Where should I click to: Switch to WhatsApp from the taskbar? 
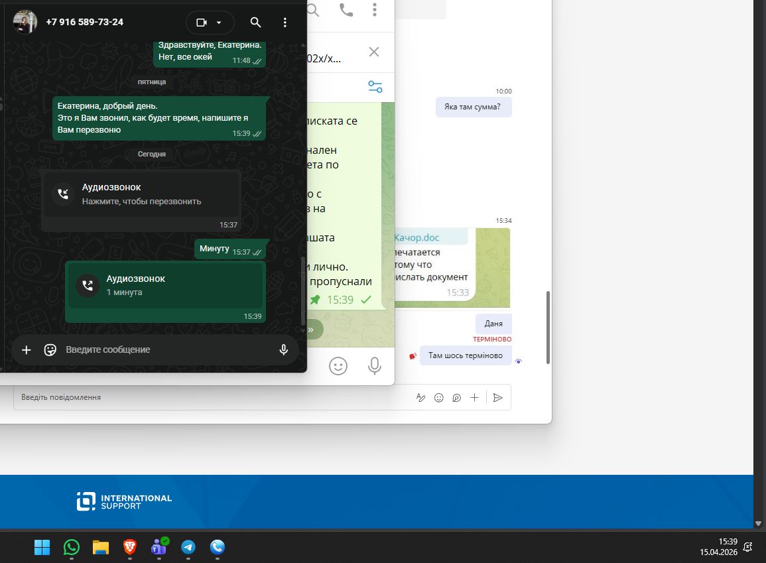pyautogui.click(x=72, y=547)
